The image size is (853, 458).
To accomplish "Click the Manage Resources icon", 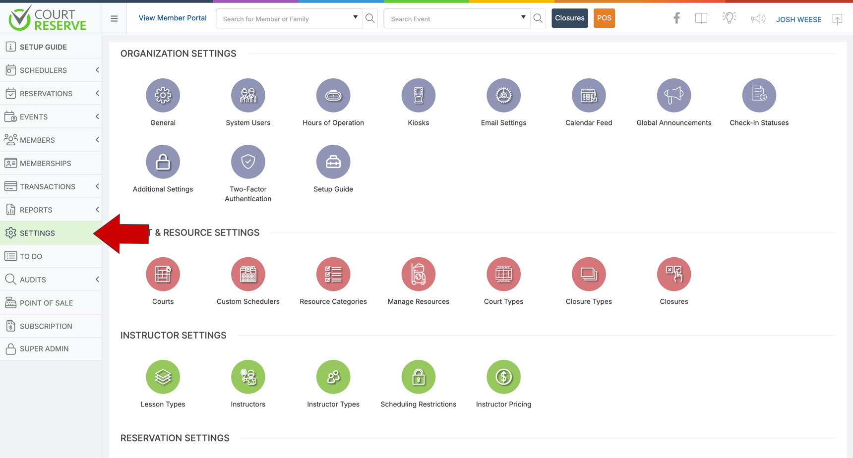I will click(418, 274).
